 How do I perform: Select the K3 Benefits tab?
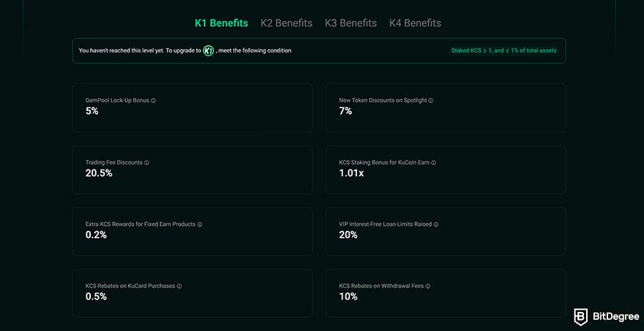[x=351, y=23]
